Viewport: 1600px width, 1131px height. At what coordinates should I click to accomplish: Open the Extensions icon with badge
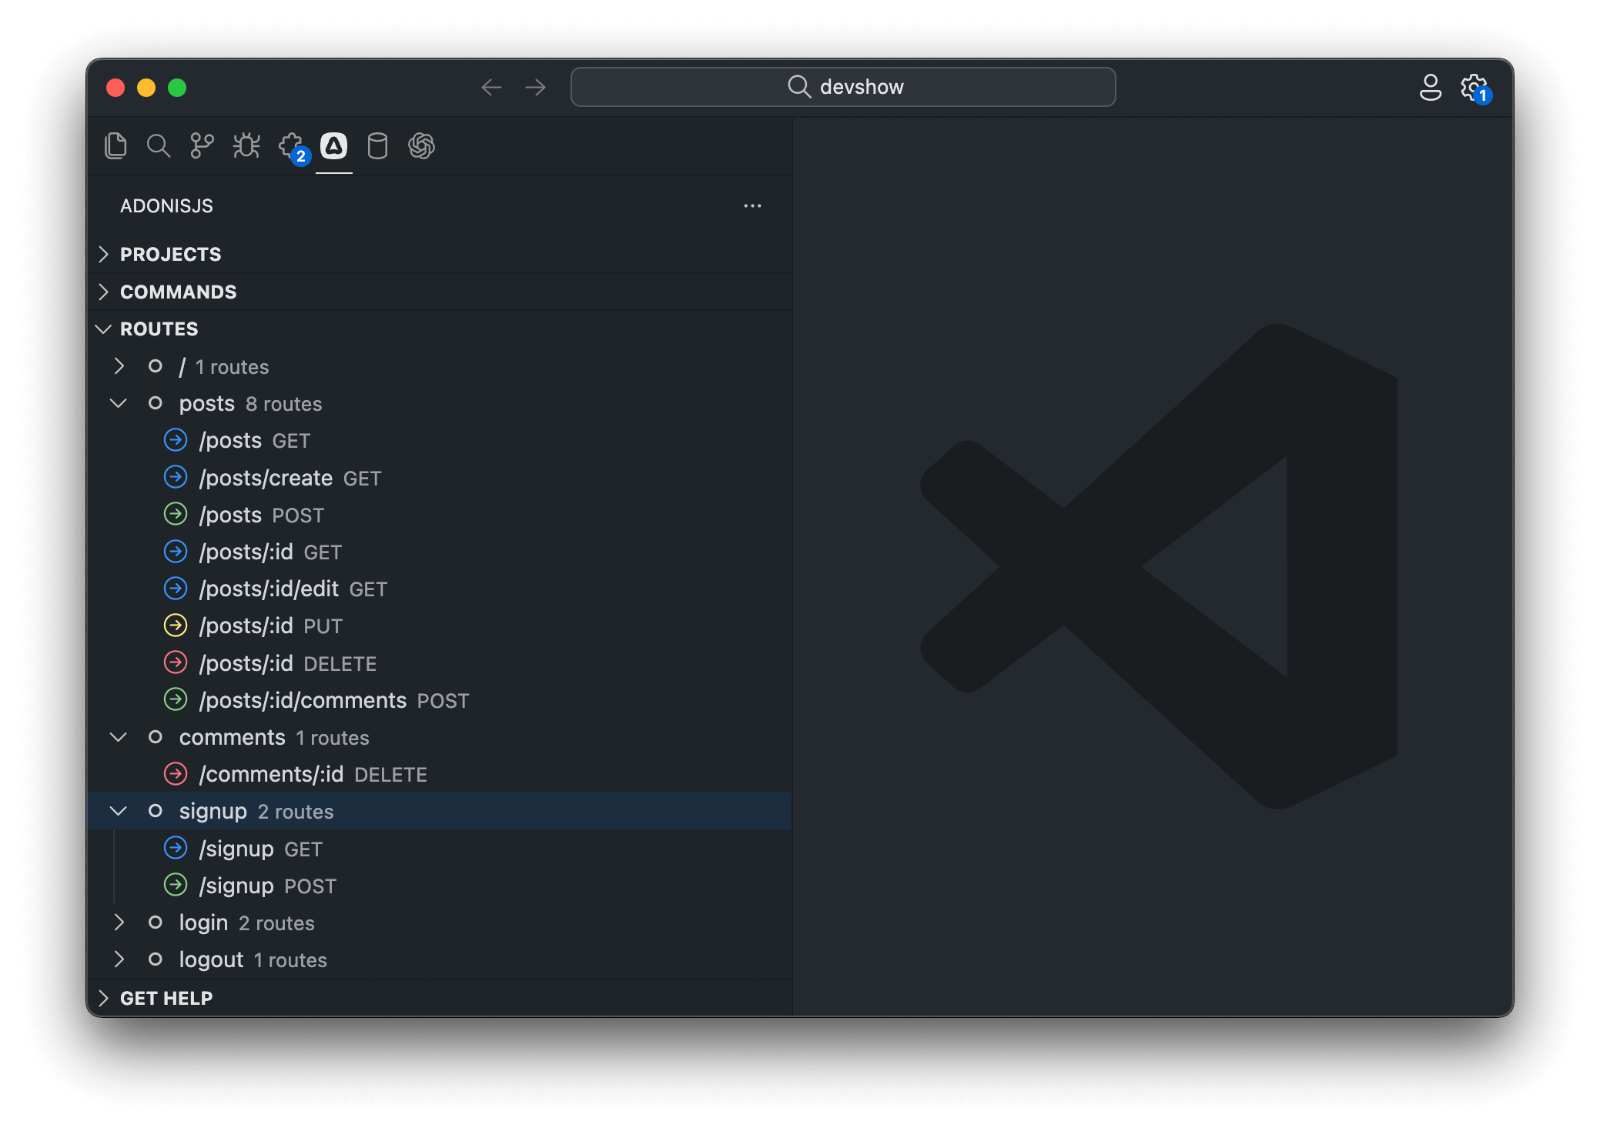click(x=292, y=146)
